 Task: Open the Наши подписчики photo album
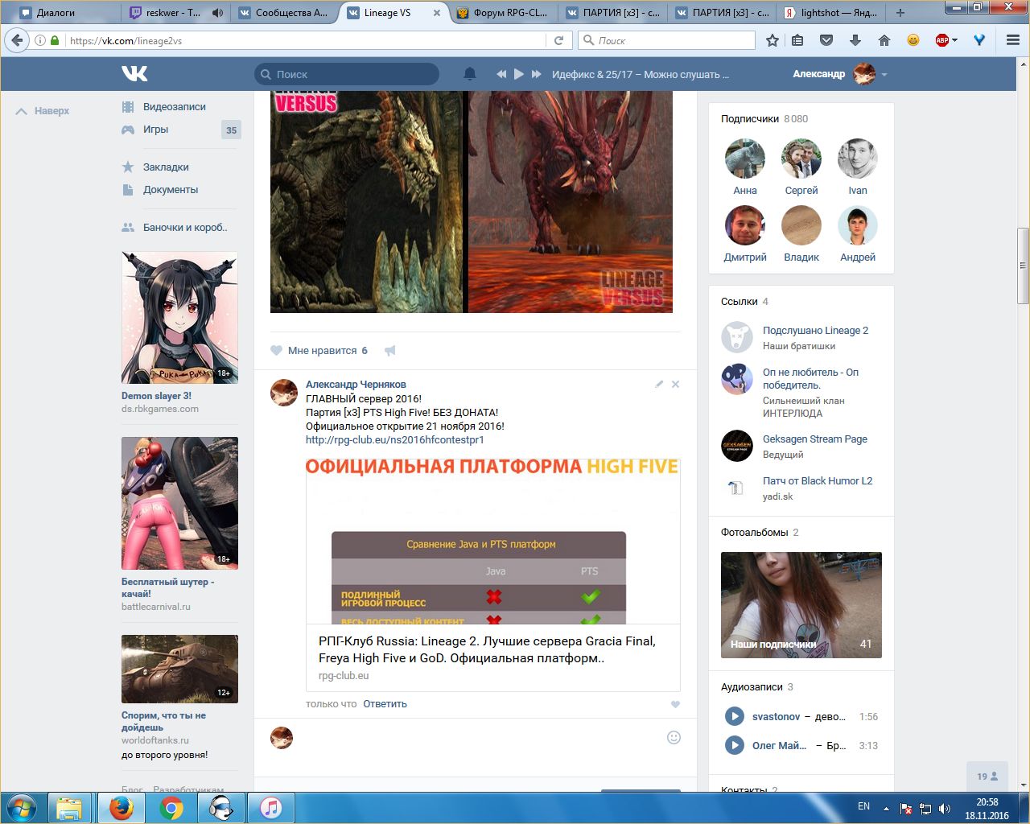coord(801,605)
